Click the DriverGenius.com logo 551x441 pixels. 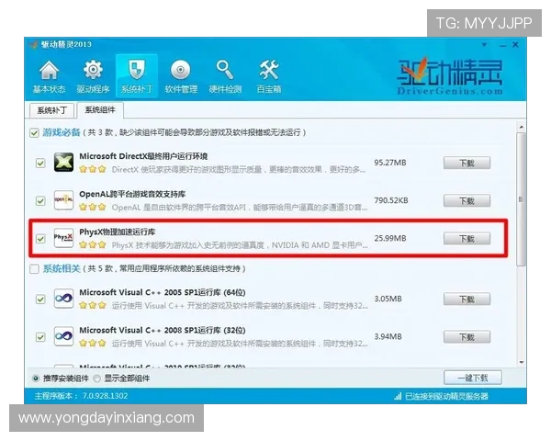click(x=450, y=76)
